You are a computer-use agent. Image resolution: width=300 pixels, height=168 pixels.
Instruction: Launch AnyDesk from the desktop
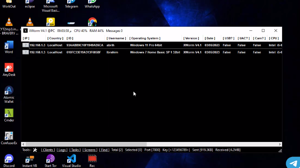(x=9, y=70)
